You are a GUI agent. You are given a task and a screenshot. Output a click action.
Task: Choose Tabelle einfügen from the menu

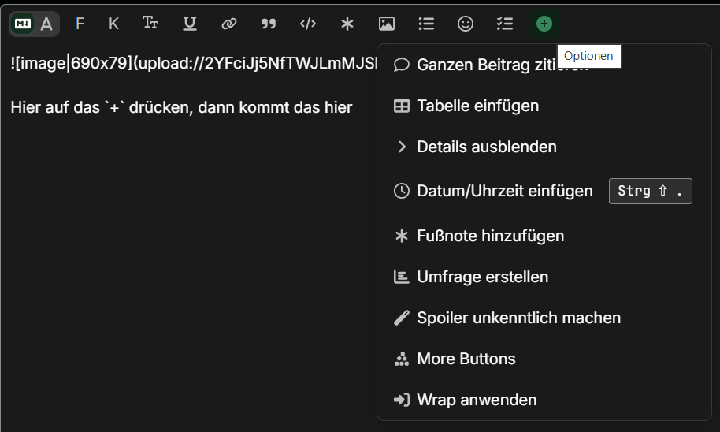point(477,106)
